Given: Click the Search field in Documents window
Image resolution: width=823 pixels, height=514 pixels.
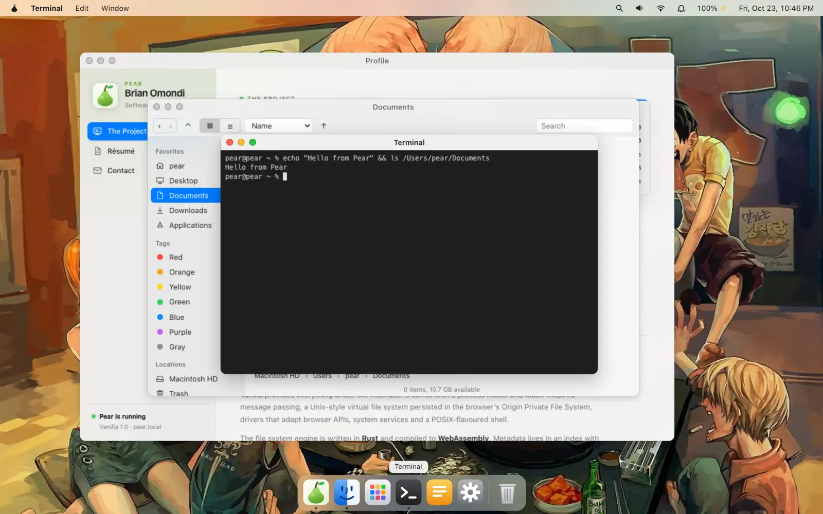Looking at the screenshot, I should 584,126.
